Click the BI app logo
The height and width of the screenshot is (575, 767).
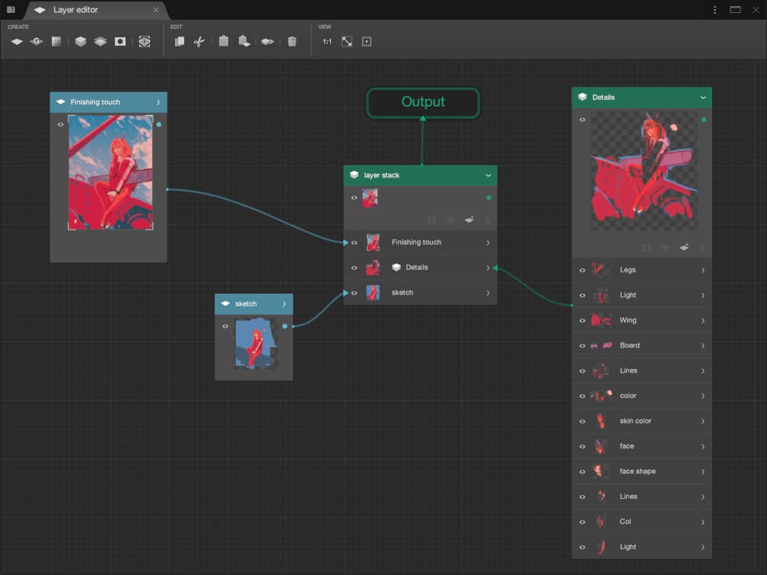[11, 10]
